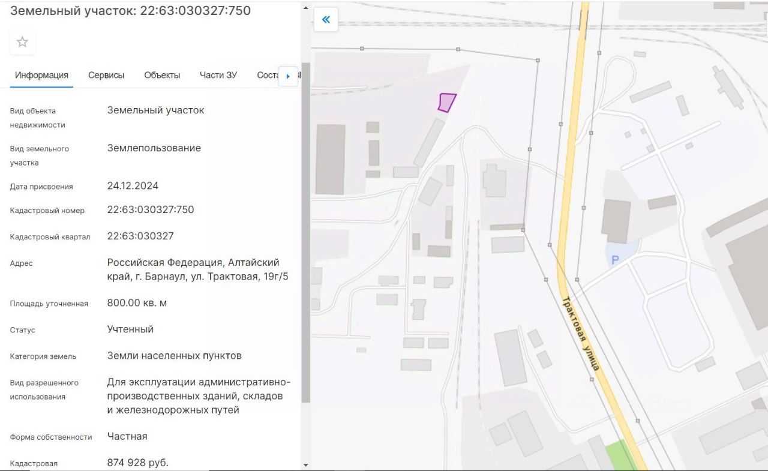Click the Форма собственности label
The image size is (768, 471).
[51, 437]
